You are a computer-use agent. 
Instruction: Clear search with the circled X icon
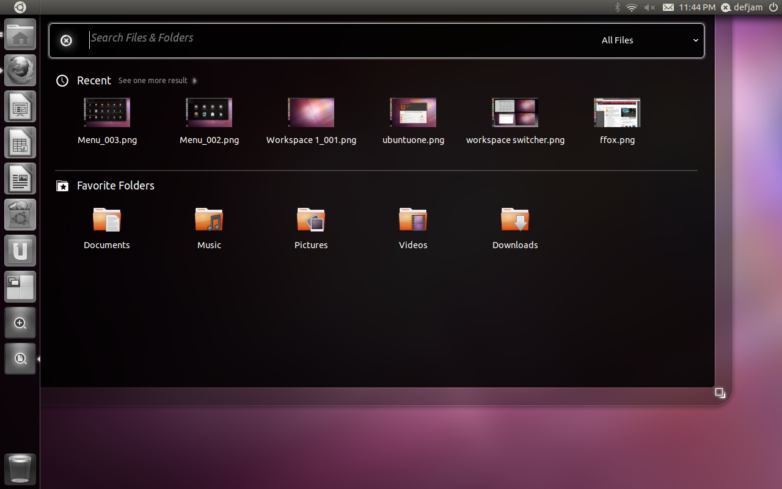[66, 40]
